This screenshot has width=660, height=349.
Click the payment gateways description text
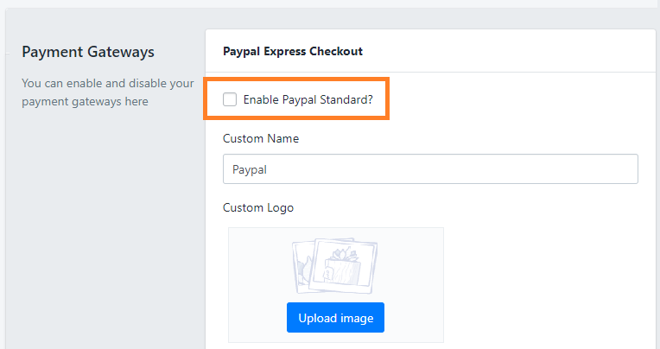tap(107, 93)
